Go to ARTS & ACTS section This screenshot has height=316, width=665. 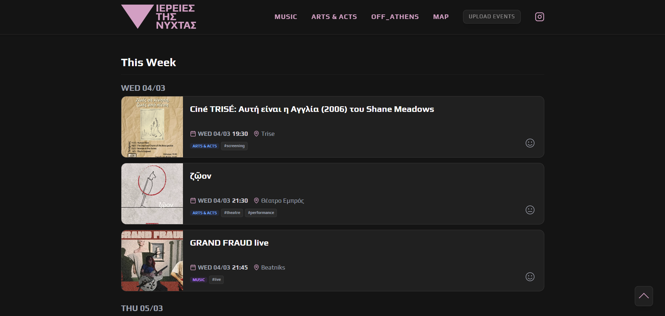(x=334, y=17)
